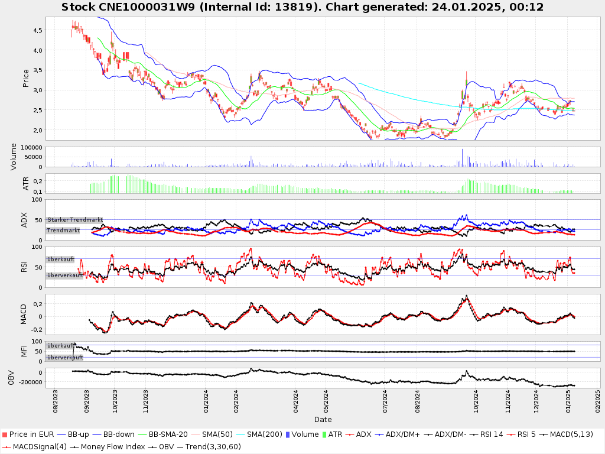
Task: Click the "überverkauft" label in RSI panel
Action: [x=65, y=275]
